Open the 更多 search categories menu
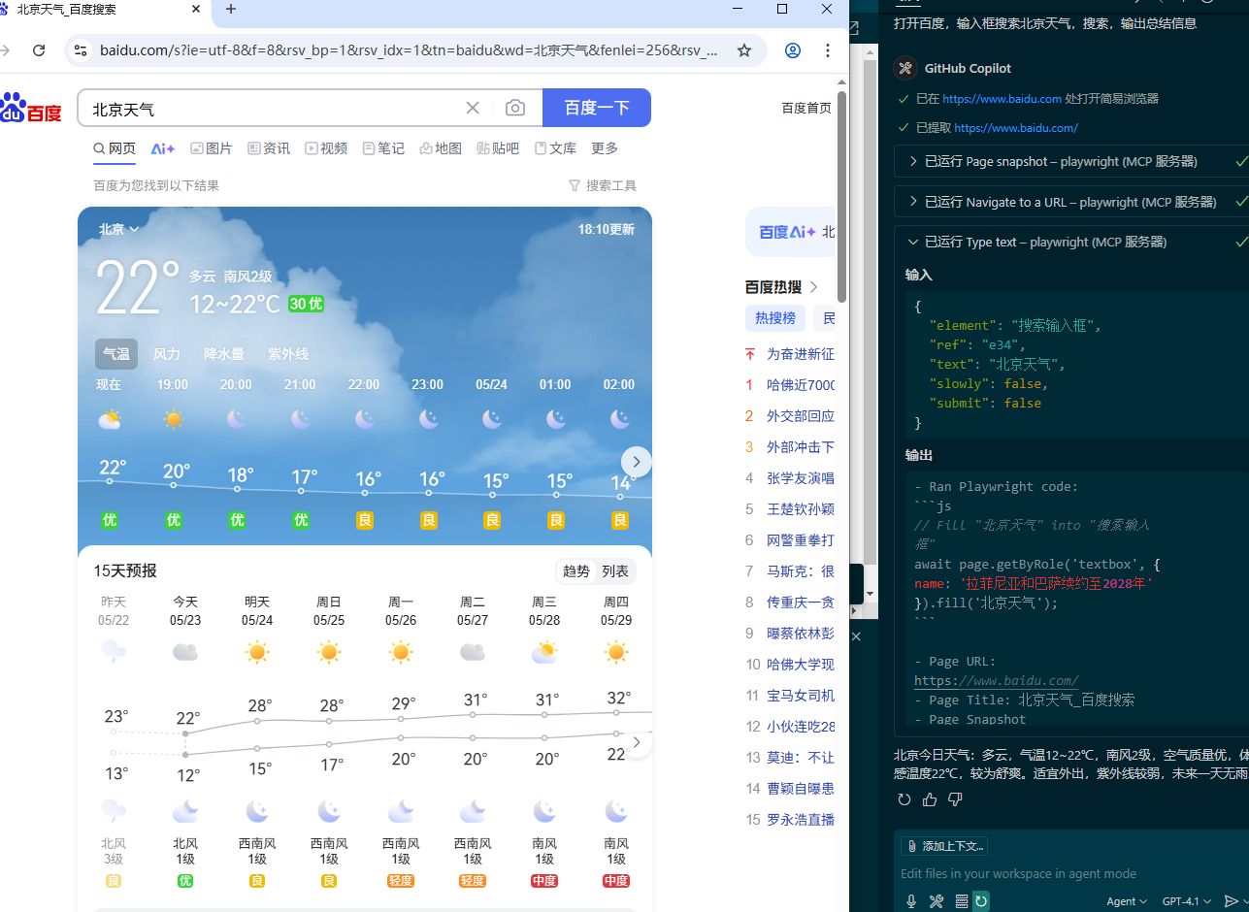The image size is (1249, 912). click(605, 148)
